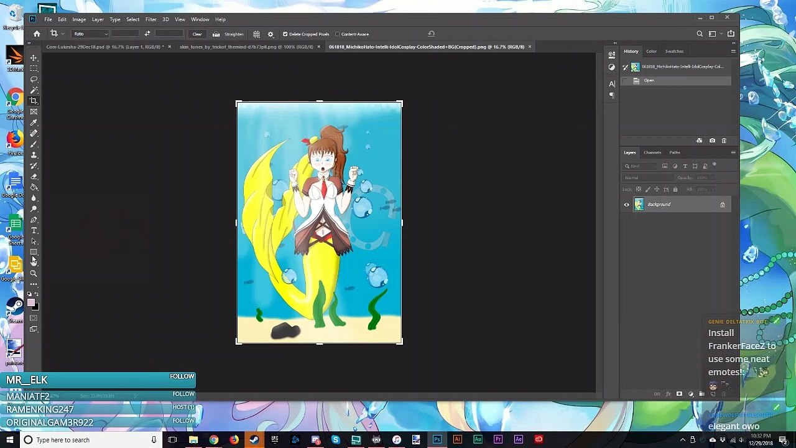Open History panel flyout menu
Image resolution: width=796 pixels, height=448 pixels.
click(x=733, y=51)
